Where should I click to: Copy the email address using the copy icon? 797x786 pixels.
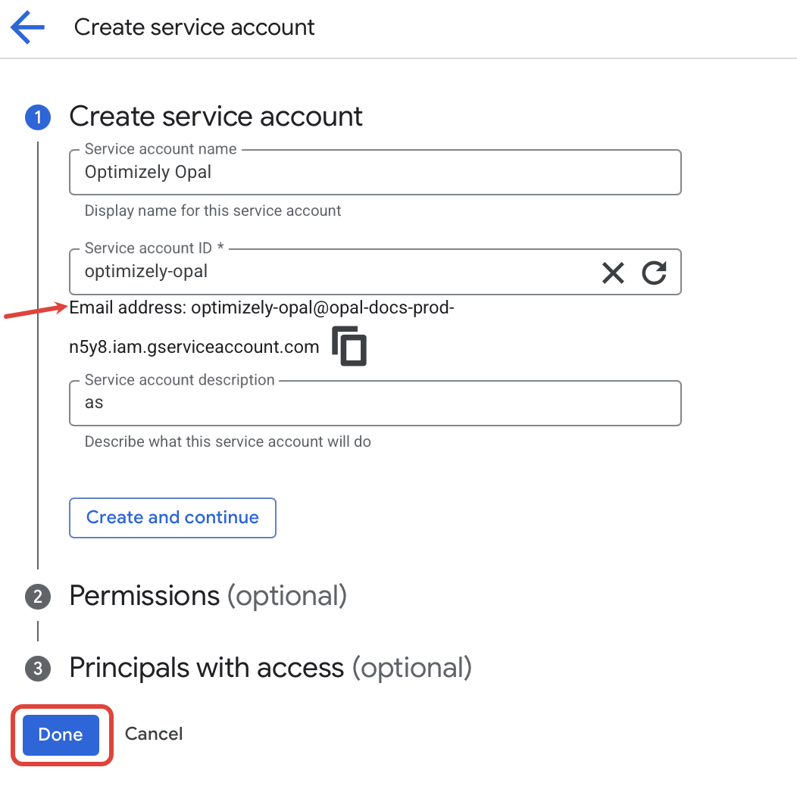click(x=348, y=345)
